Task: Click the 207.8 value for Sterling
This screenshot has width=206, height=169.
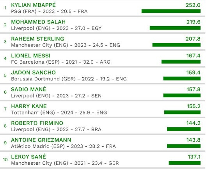Action: (x=193, y=39)
